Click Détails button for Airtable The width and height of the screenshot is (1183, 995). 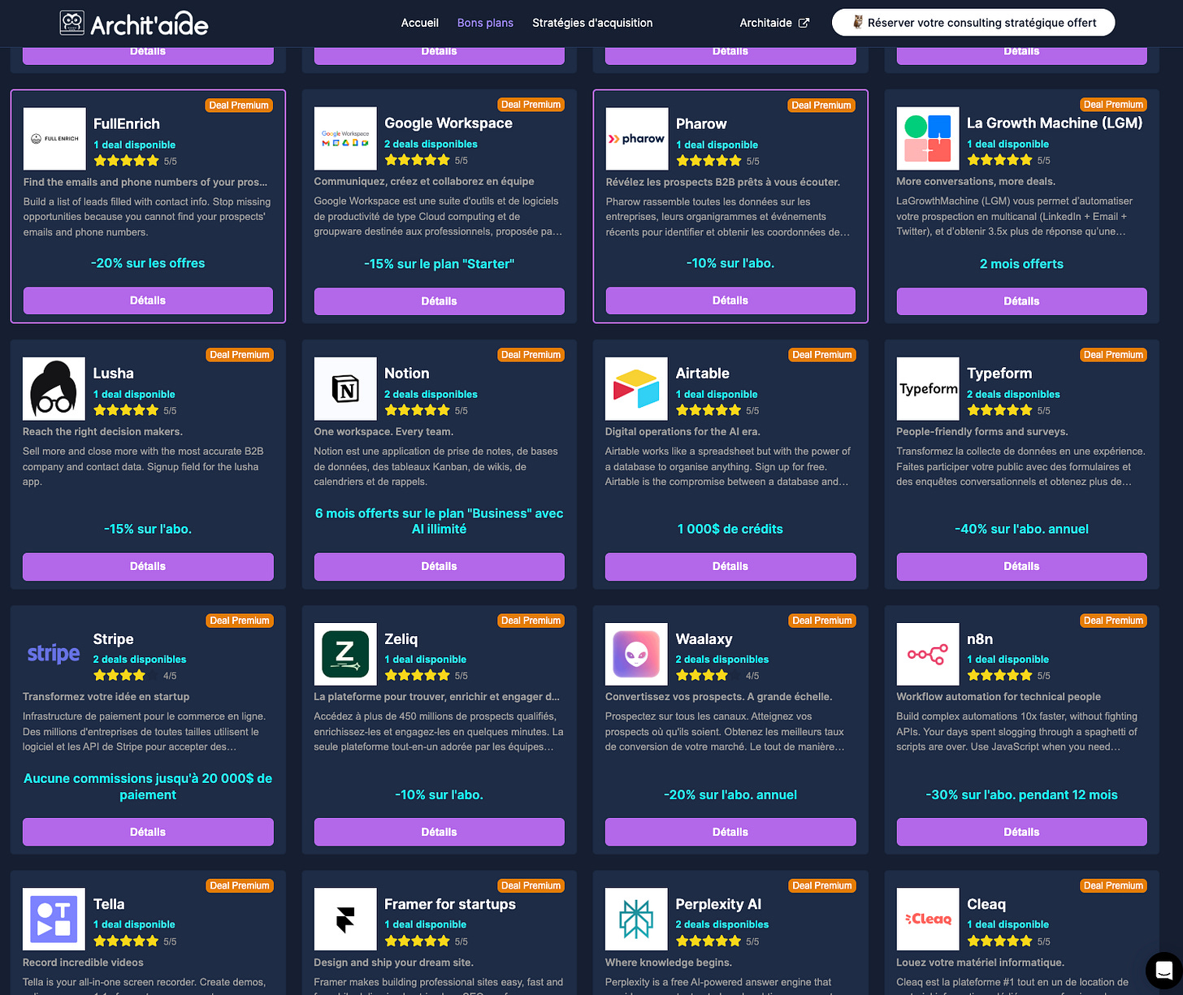point(730,566)
